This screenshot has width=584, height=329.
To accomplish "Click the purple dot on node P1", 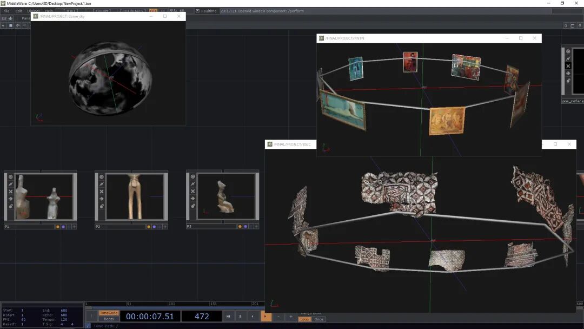I will point(63,227).
